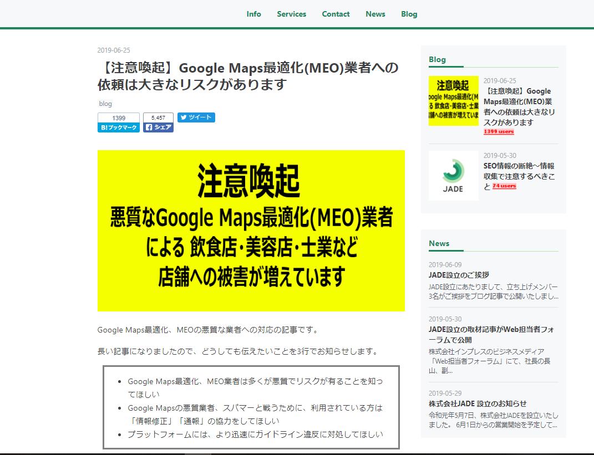Share the article on Facebook
This screenshot has width=594, height=455.
(x=159, y=127)
